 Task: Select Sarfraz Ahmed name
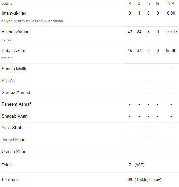tap(16, 92)
